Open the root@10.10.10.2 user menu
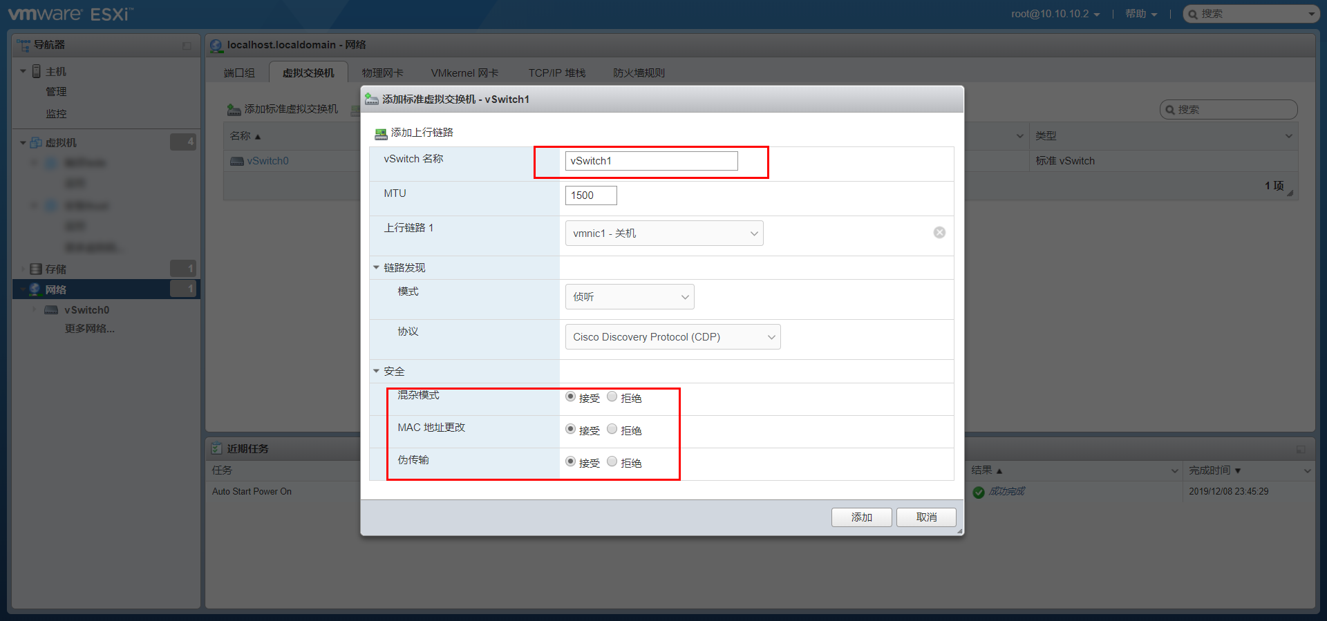Screen dimensions: 1327x621 tap(1055, 14)
